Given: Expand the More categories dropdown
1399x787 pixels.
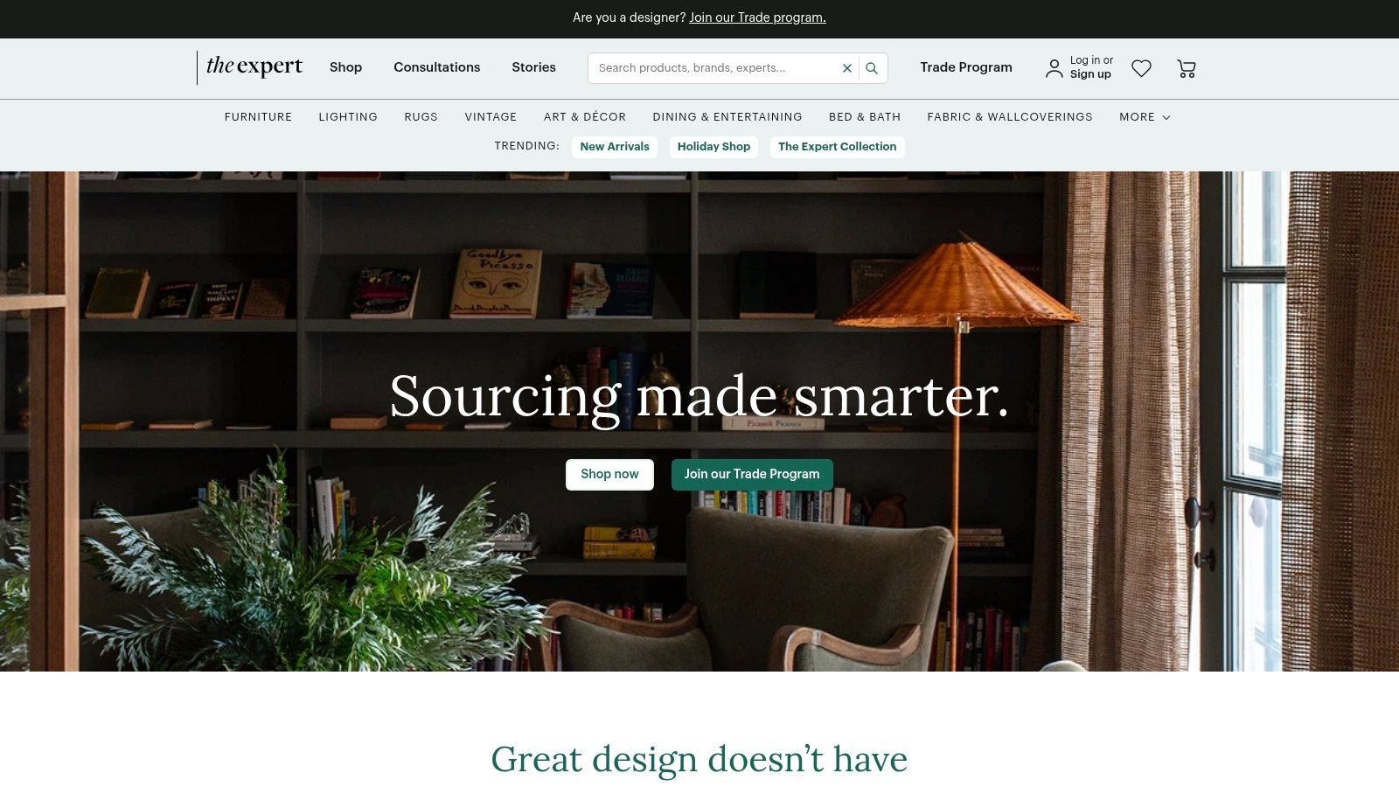Looking at the screenshot, I should [1145, 117].
